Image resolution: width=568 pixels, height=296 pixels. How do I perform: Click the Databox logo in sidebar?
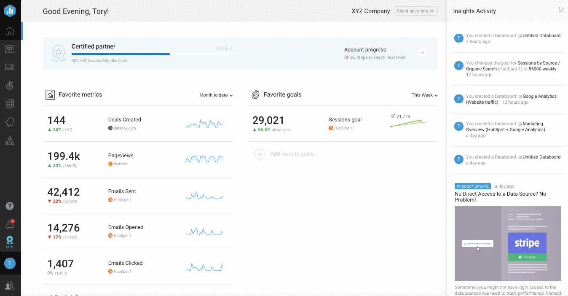(10, 11)
